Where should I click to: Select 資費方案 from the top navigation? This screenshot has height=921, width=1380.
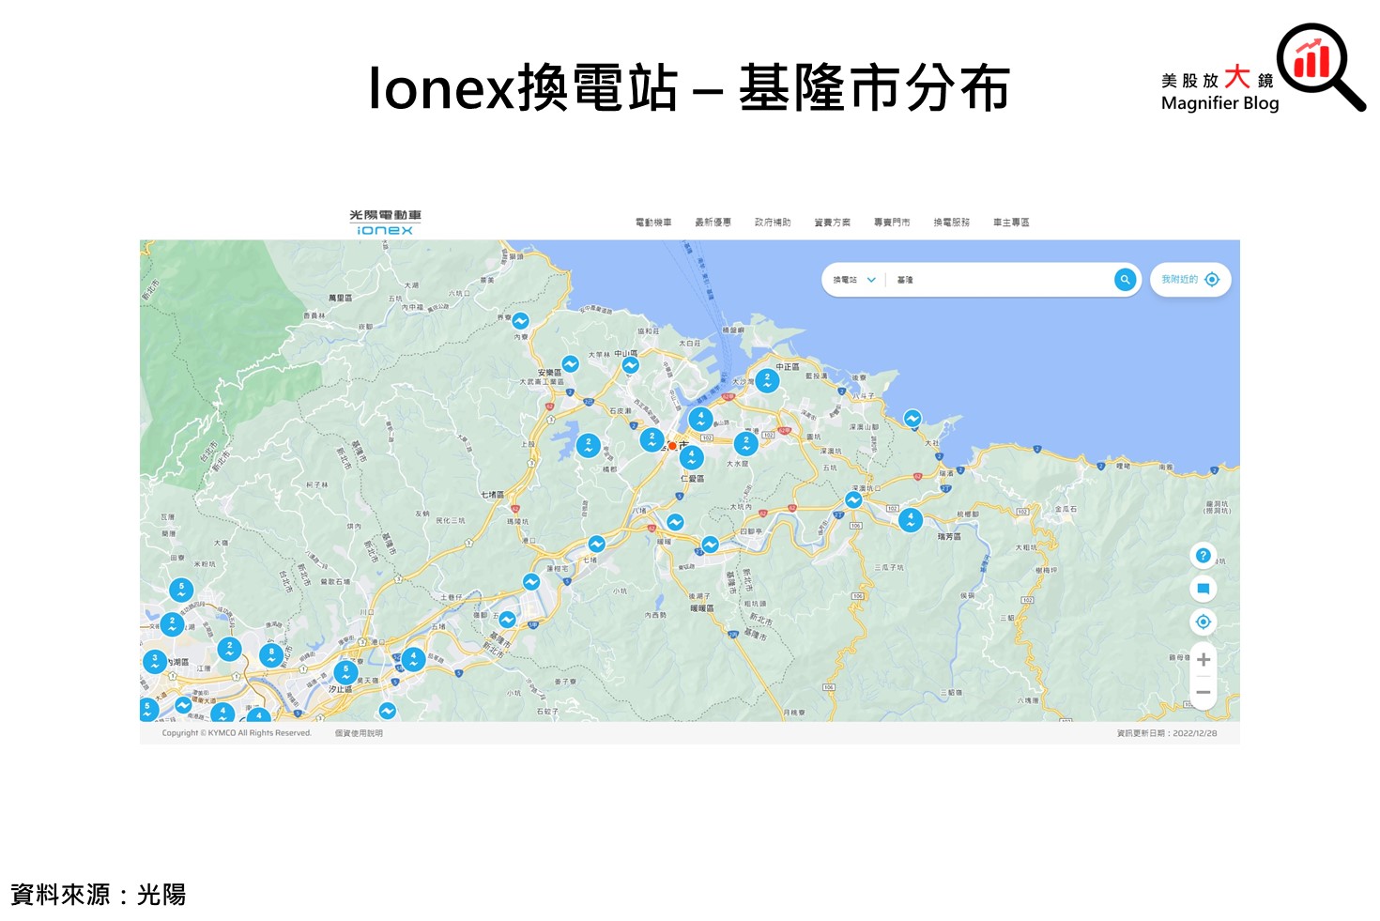[832, 223]
